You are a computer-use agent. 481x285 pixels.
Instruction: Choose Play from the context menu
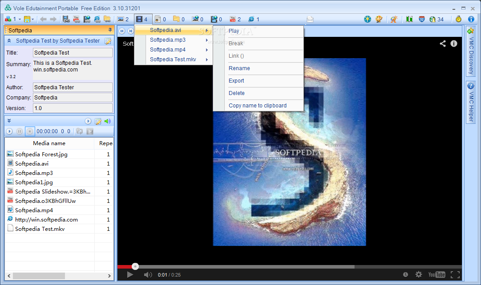coord(258,31)
